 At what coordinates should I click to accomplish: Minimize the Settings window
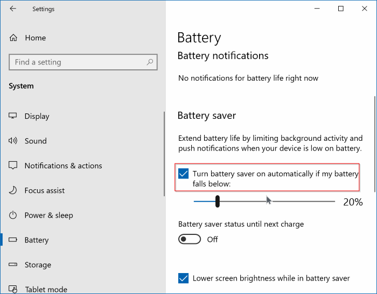click(x=317, y=9)
